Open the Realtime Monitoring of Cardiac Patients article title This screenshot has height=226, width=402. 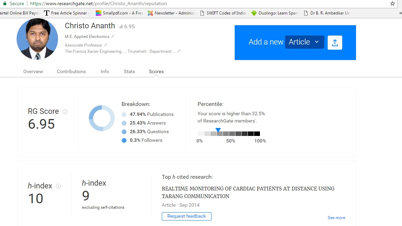coord(248,192)
